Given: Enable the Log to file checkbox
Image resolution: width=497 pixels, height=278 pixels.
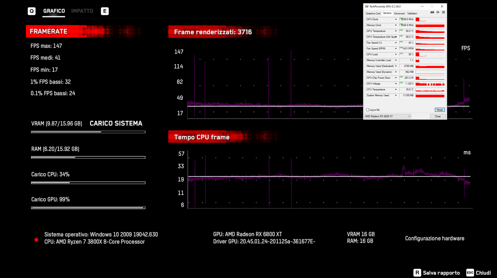Looking at the screenshot, I should click(368, 110).
